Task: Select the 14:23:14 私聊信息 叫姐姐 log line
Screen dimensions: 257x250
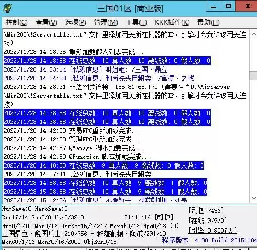Action: [x=85, y=69]
